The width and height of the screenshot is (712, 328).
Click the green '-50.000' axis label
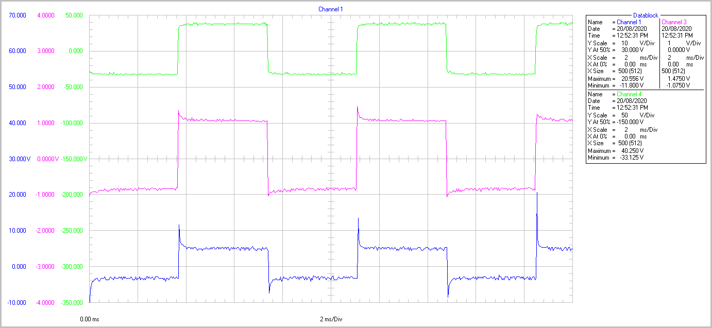(x=73, y=87)
